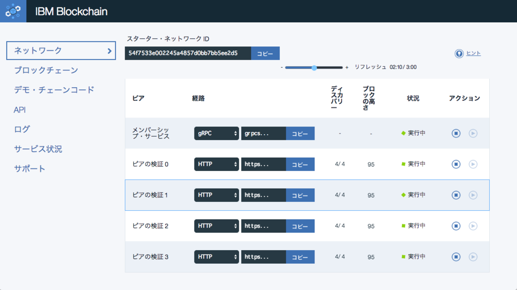View サービス状況 page
Screen dimensions: 517x290
tap(38, 149)
